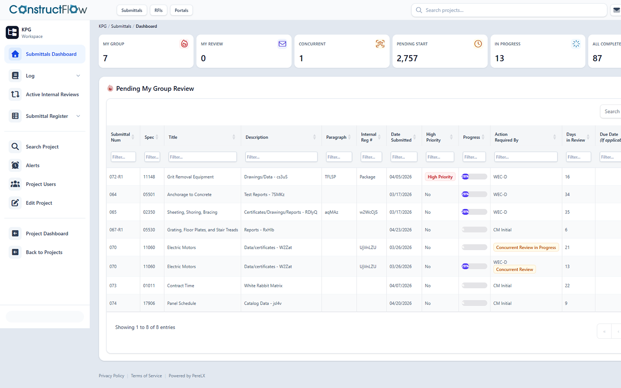Viewport: 621px width, 388px height.
Task: Click the Submittal Num filter field
Action: (x=123, y=157)
